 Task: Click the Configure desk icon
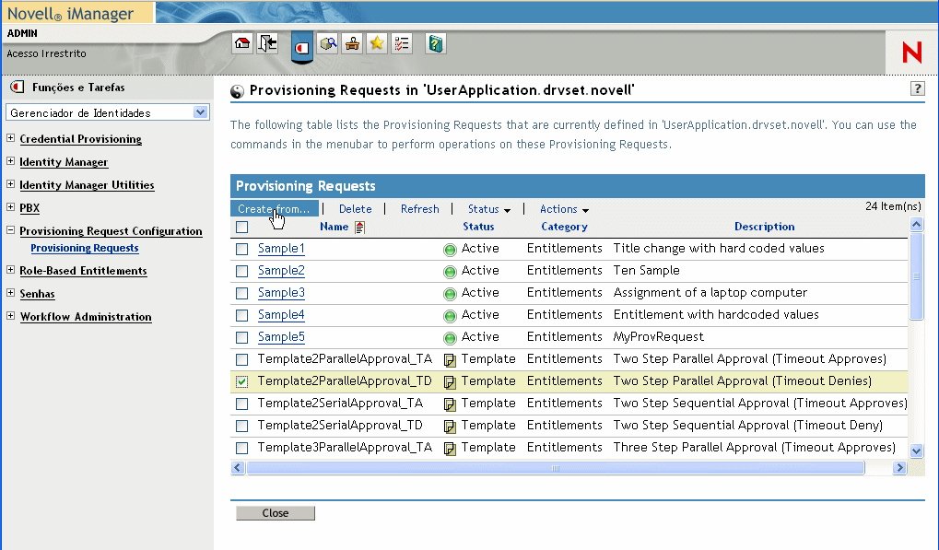352,43
